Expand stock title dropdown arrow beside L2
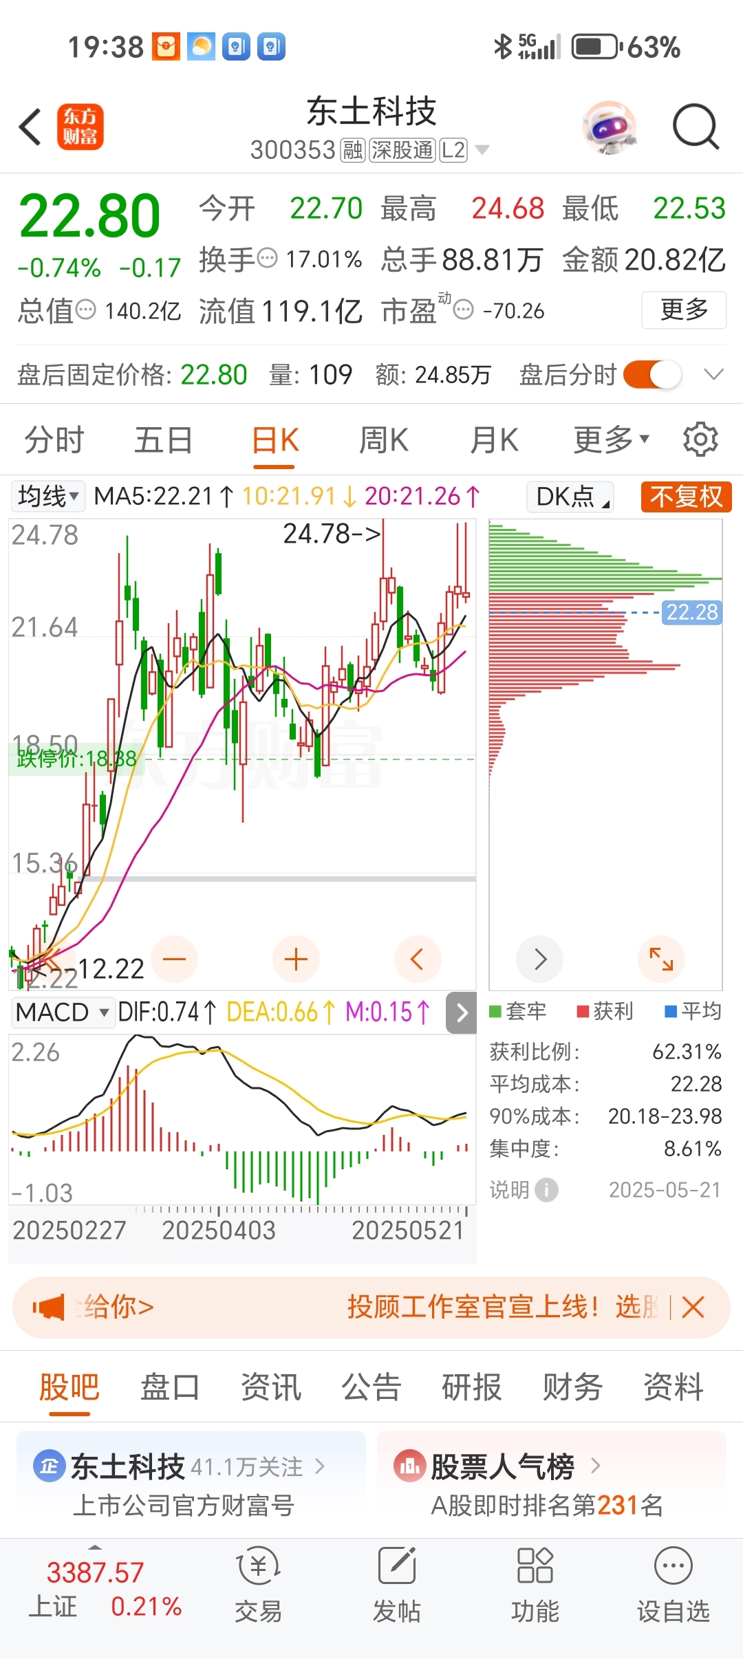Image resolution: width=743 pixels, height=1659 pixels. click(482, 150)
